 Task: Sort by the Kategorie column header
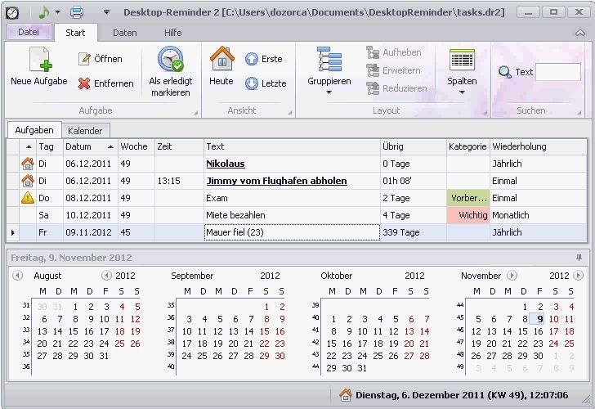pyautogui.click(x=467, y=146)
